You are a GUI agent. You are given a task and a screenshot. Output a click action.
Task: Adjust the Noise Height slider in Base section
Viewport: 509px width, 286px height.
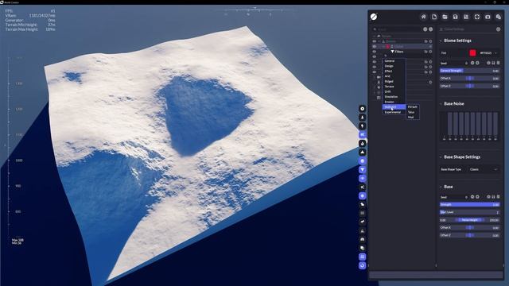[469, 220]
